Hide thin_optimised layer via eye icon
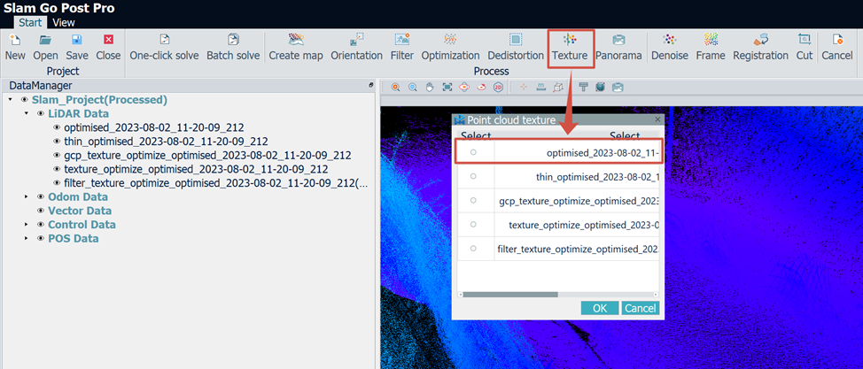 pos(57,142)
